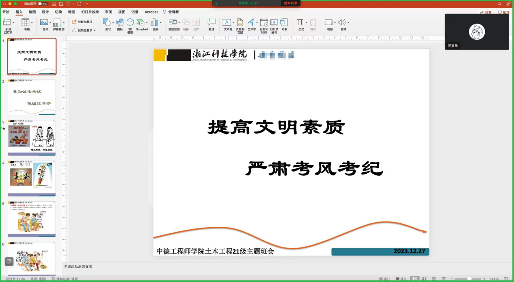Select slide 4 thumbnail with Say No

(32, 178)
